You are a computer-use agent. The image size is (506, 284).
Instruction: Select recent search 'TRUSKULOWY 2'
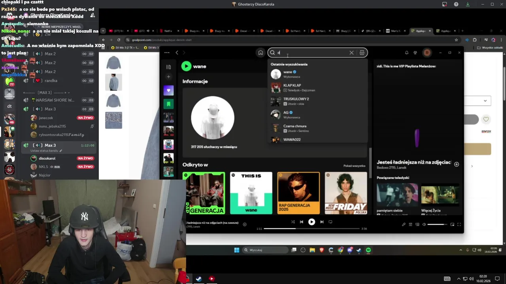(x=317, y=101)
